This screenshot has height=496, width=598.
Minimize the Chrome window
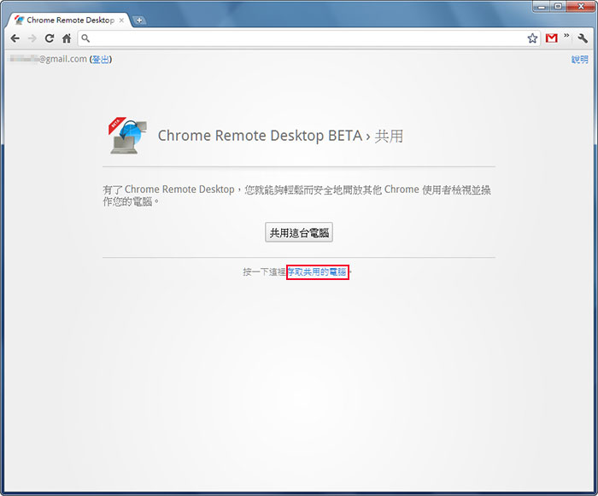coord(541,7)
